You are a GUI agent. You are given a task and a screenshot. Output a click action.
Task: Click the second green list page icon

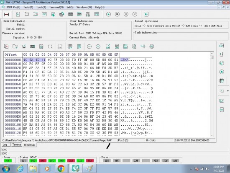tap(79, 46)
